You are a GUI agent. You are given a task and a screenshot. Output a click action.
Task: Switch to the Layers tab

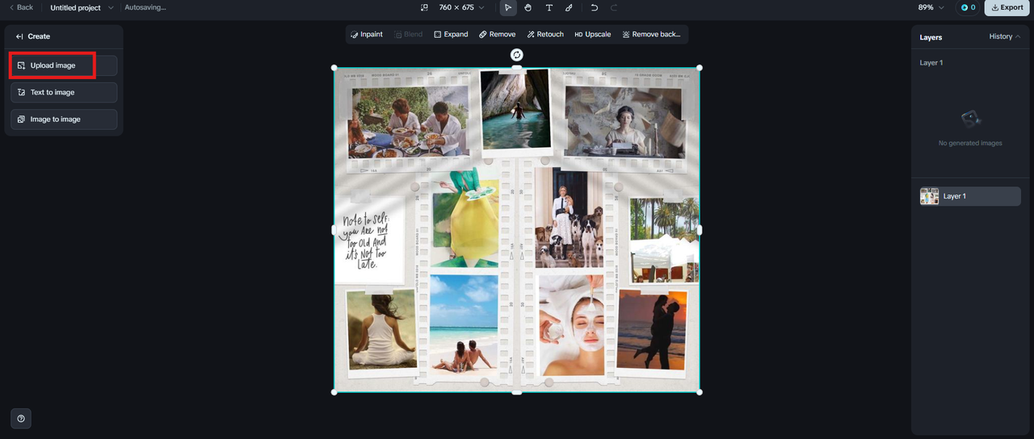coord(931,37)
